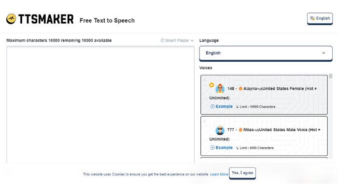Select the Alayna voice radio button
Image resolution: width=338 pixels, height=193 pixels.
[x=211, y=85]
